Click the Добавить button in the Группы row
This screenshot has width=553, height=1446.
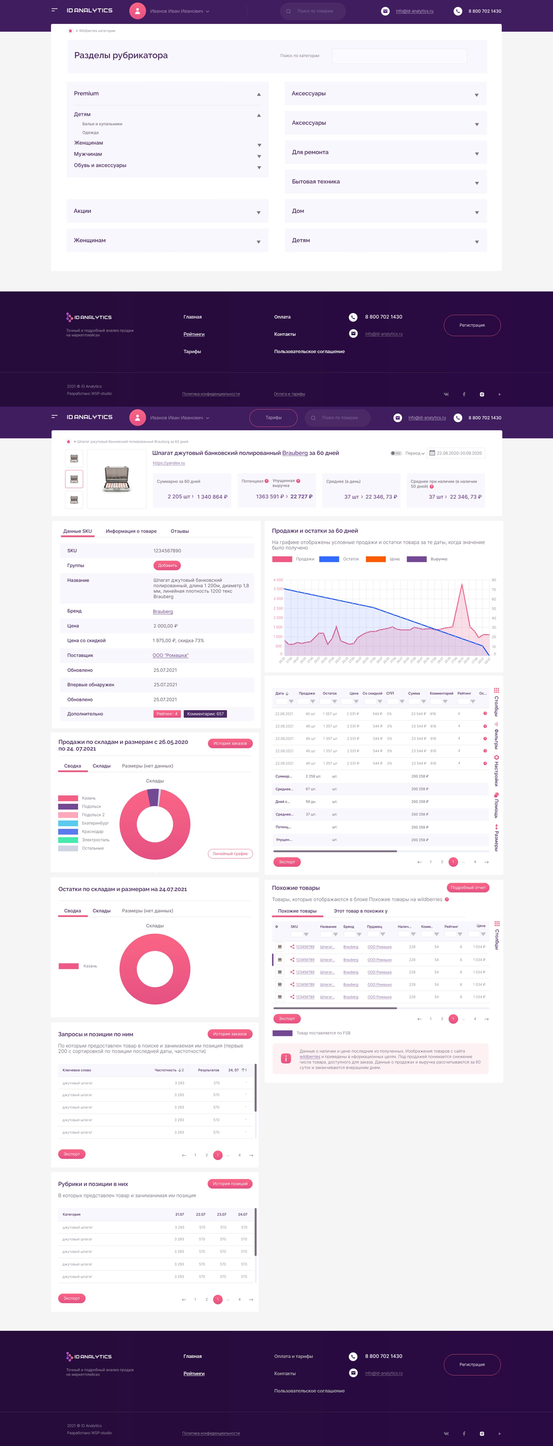pyautogui.click(x=167, y=565)
